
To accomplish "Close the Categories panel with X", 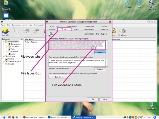I will 22,39.
